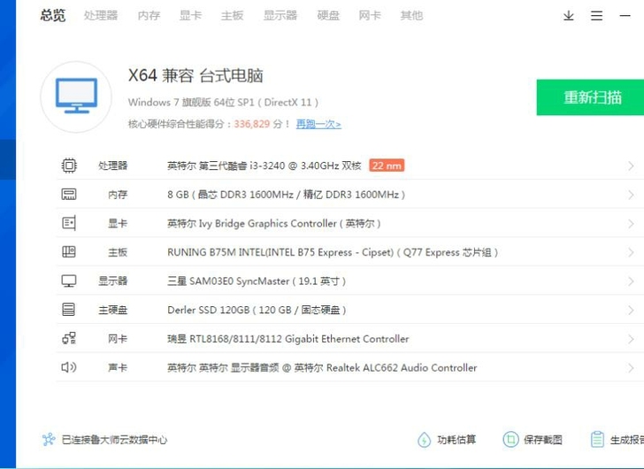Expand the 网卡 row chevron
This screenshot has width=644, height=469.
pyautogui.click(x=631, y=339)
